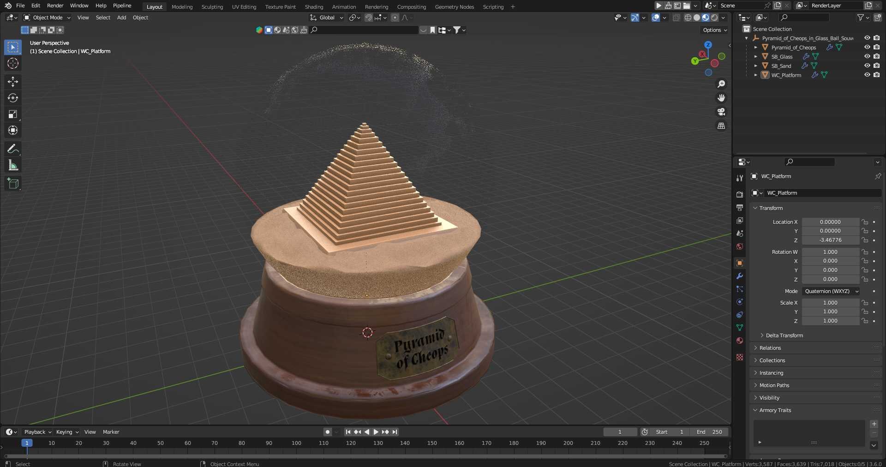Open the Object Data mesh properties tab
Viewport: 886px width, 467px height.
point(740,328)
